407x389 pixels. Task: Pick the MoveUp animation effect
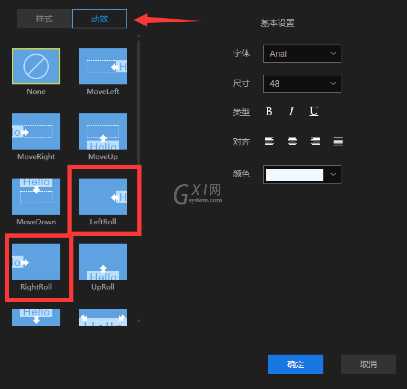pyautogui.click(x=103, y=131)
